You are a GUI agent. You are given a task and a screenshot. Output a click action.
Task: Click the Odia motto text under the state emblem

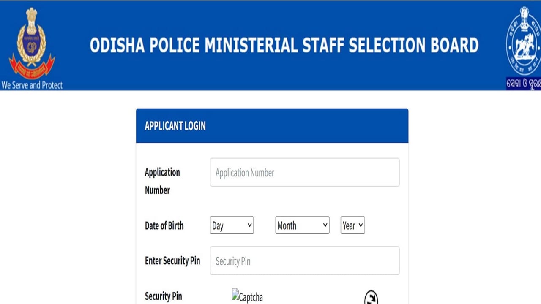click(x=524, y=84)
